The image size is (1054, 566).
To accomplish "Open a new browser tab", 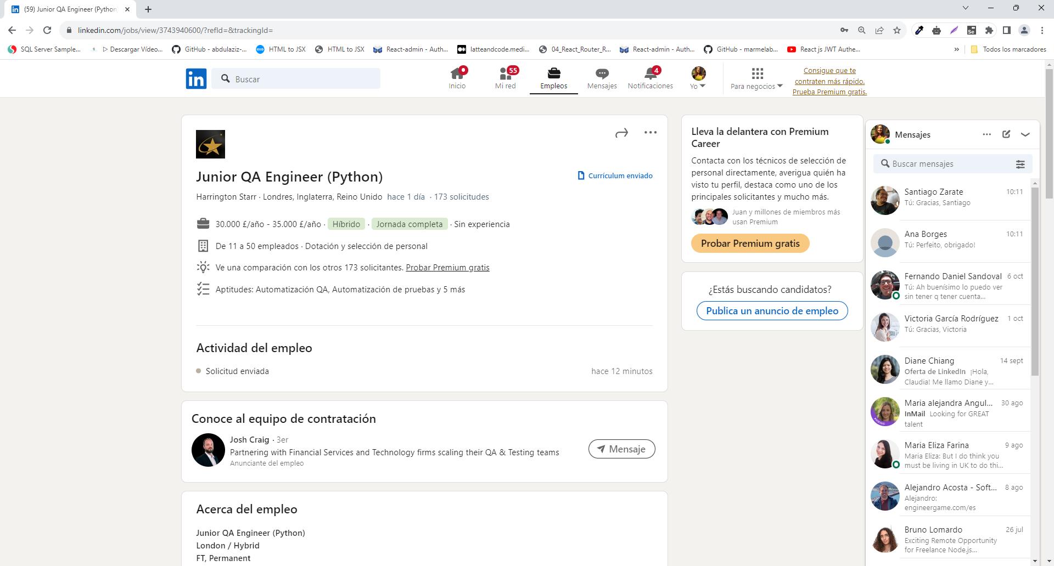I will [x=148, y=9].
